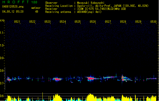Click the long echo trail below the 0527 marker
The width and height of the screenshot is (159, 101).
pos(110,78)
